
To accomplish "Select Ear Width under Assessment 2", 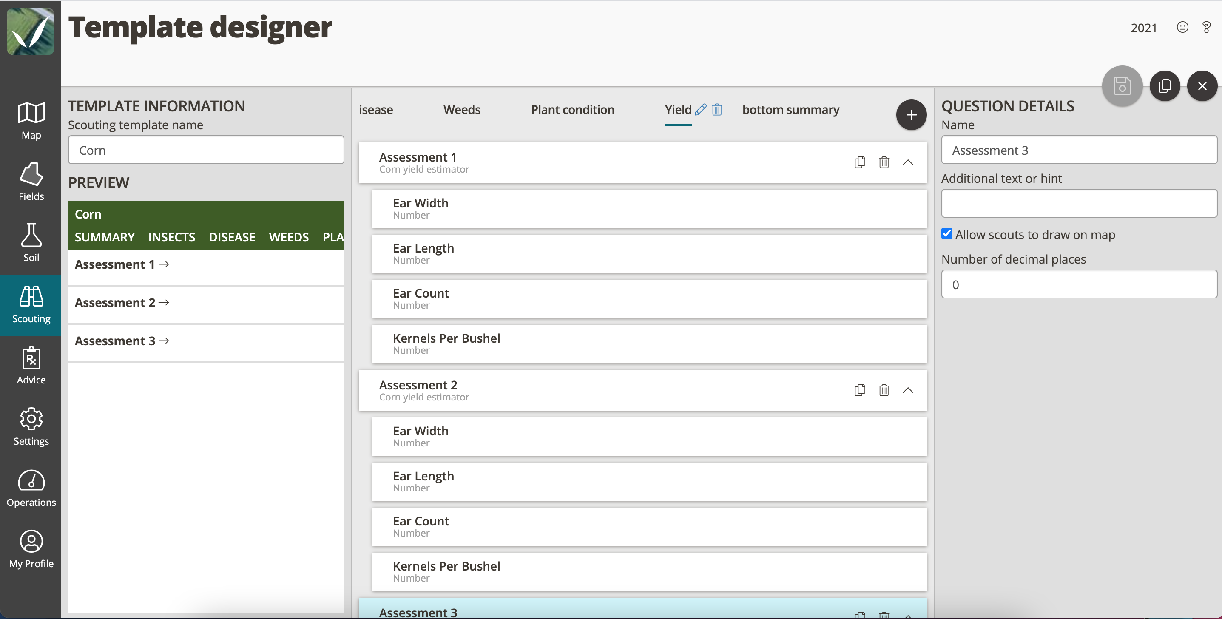I will [649, 436].
